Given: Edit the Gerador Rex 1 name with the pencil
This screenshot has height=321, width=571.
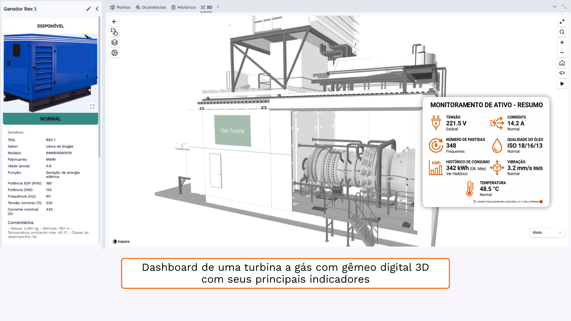Looking at the screenshot, I should [x=89, y=9].
